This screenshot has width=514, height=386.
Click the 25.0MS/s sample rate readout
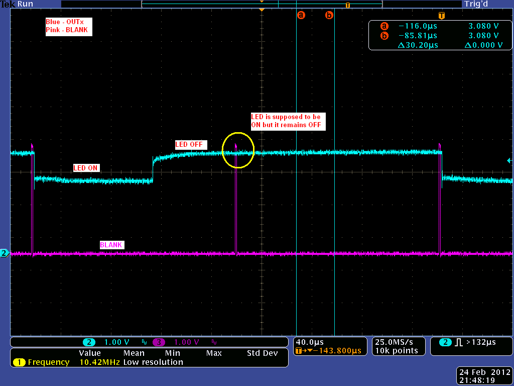click(394, 342)
